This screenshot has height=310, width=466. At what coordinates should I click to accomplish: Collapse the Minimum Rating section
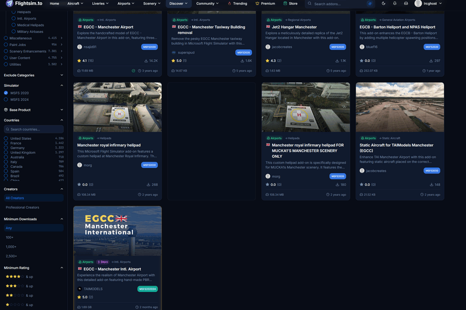point(62,268)
